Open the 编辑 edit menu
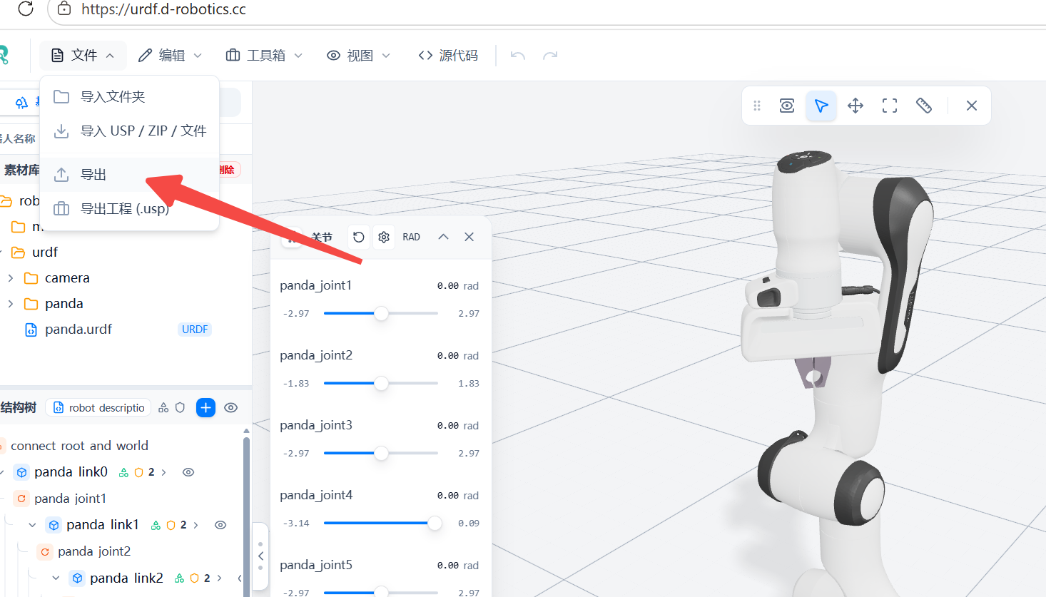This screenshot has height=597, width=1046. click(170, 56)
